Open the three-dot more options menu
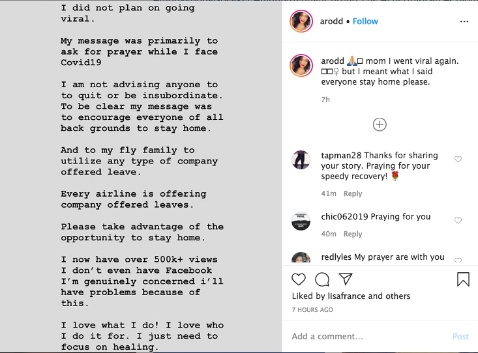 pyautogui.click(x=464, y=21)
